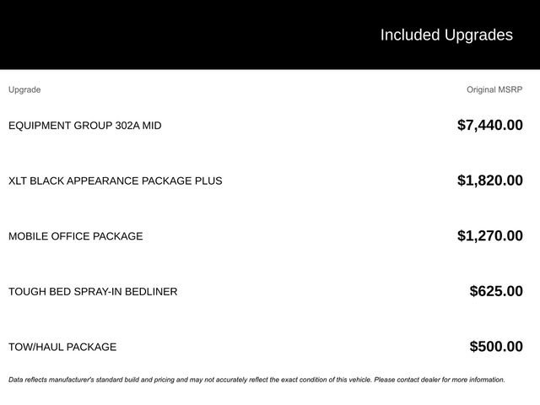Screen dimensions: 540x405
Task: Click the empty left side of the black banner
Action: [127, 35]
